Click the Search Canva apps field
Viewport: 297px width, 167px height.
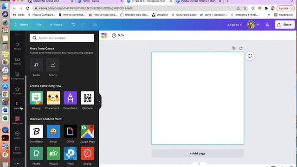pos(62,38)
